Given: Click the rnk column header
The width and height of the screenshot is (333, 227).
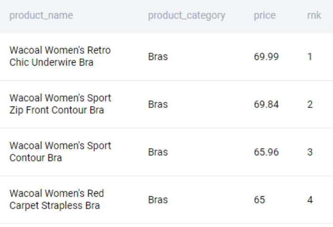Looking at the screenshot, I should pyautogui.click(x=314, y=15).
